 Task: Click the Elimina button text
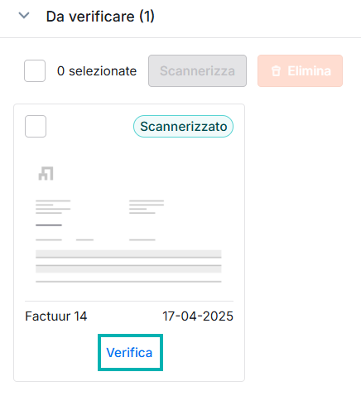coord(309,71)
